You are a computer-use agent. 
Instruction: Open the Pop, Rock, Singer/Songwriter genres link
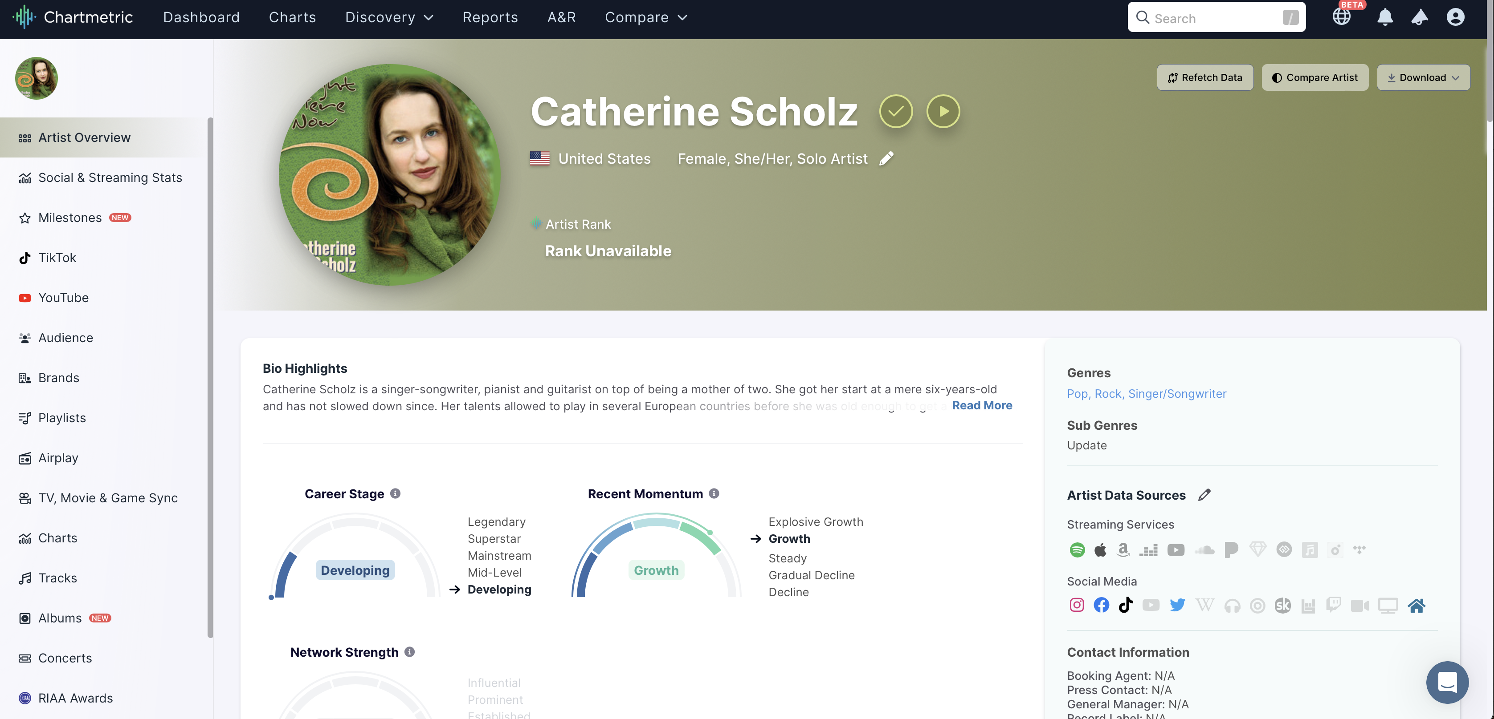pyautogui.click(x=1146, y=393)
